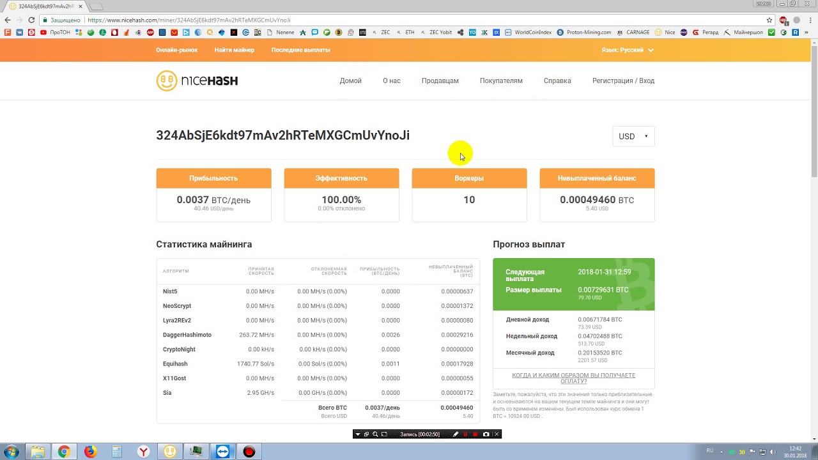
Task: Click the NiceHash logo
Action: tap(197, 80)
